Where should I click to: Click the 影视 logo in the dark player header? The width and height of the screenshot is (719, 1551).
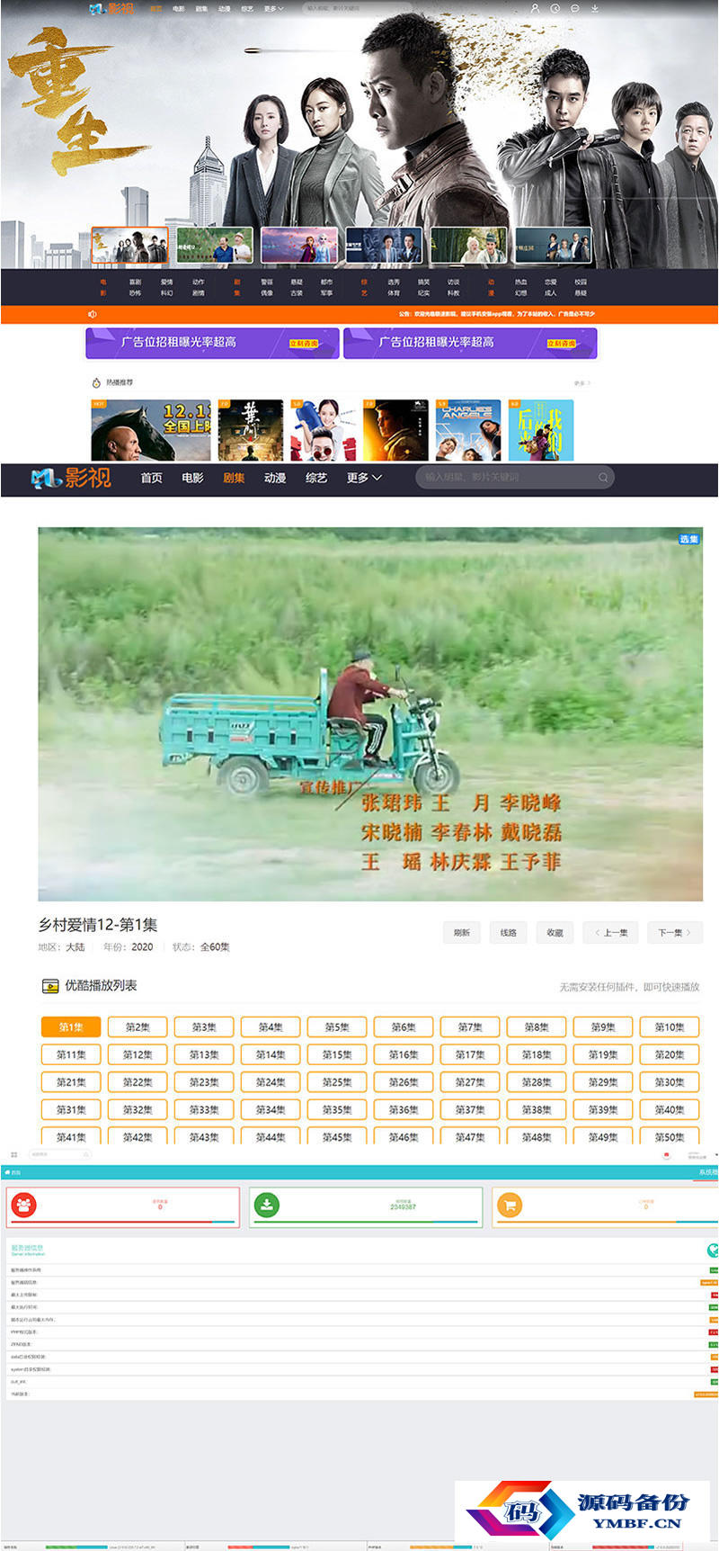[71, 477]
